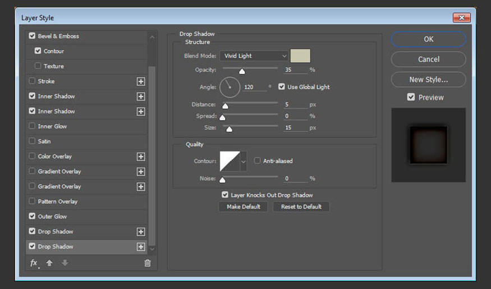Viewport: 491px width, 289px height.
Task: Click the effects list scroll-up arrow
Action: [x=152, y=37]
